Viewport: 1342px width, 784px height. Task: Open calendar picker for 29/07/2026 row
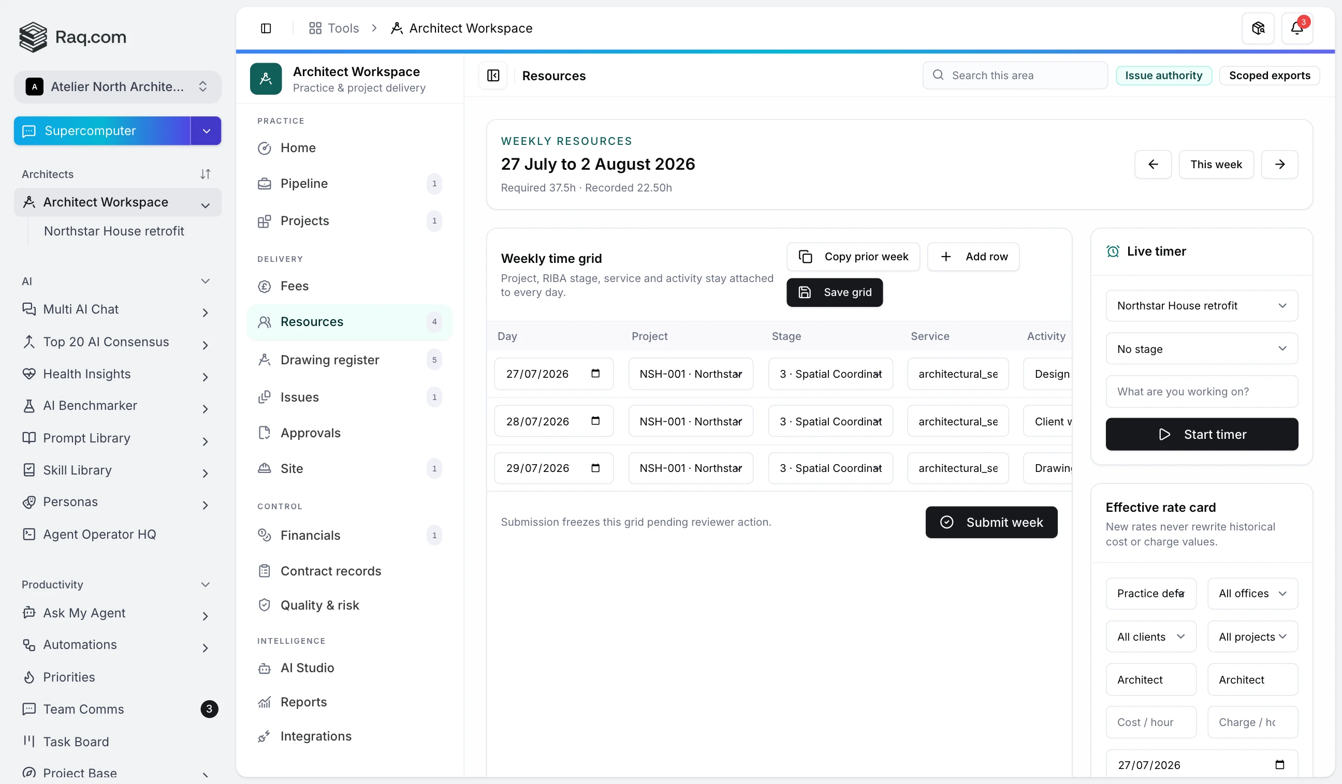pyautogui.click(x=595, y=468)
